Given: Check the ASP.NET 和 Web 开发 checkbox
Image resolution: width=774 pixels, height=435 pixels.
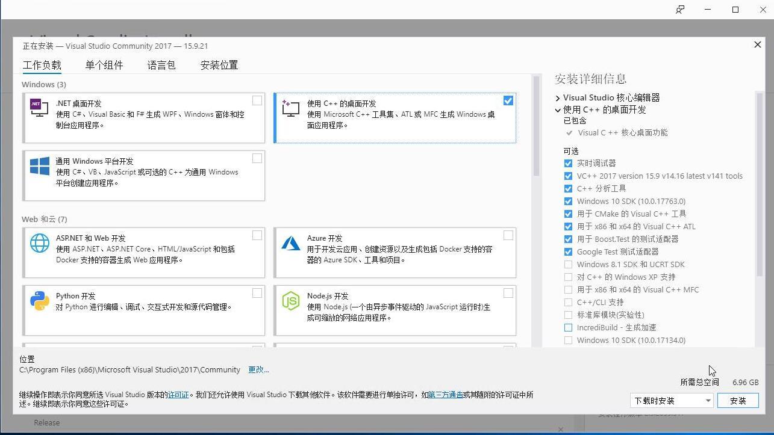Looking at the screenshot, I should (x=257, y=235).
